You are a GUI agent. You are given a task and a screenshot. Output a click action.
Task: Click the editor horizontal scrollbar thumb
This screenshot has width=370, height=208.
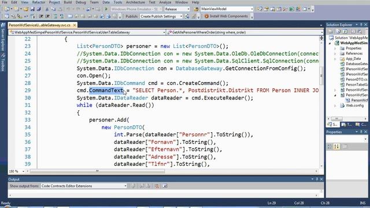(98, 171)
